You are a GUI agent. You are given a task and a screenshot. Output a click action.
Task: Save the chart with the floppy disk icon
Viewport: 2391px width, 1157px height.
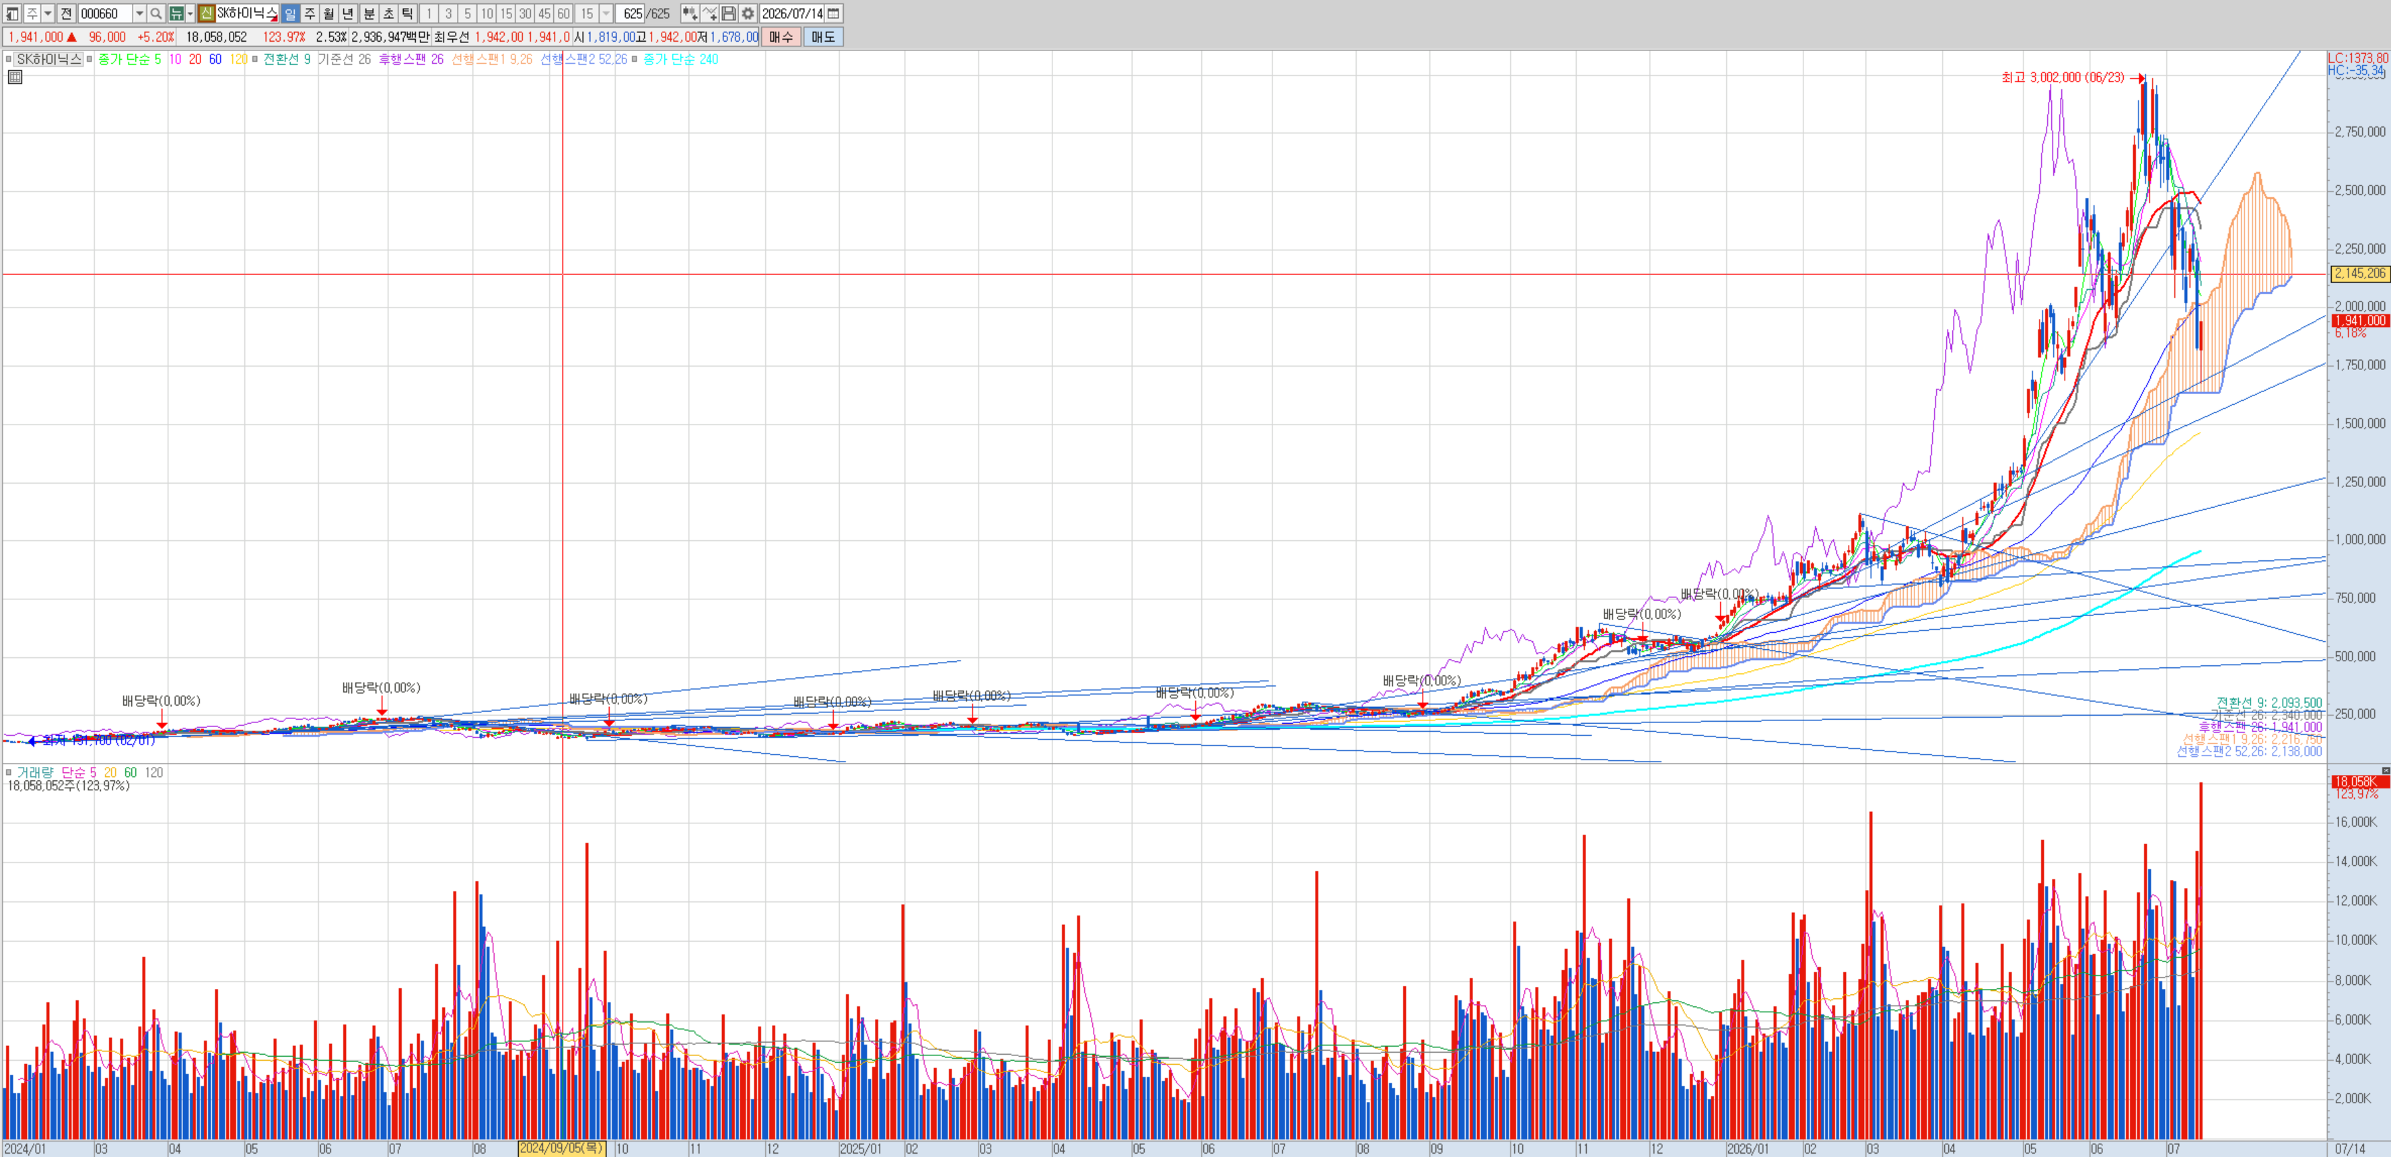click(x=729, y=14)
